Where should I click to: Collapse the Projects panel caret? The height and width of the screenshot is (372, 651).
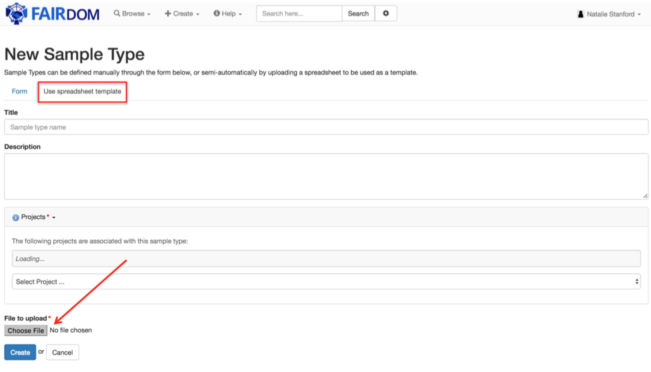point(54,217)
